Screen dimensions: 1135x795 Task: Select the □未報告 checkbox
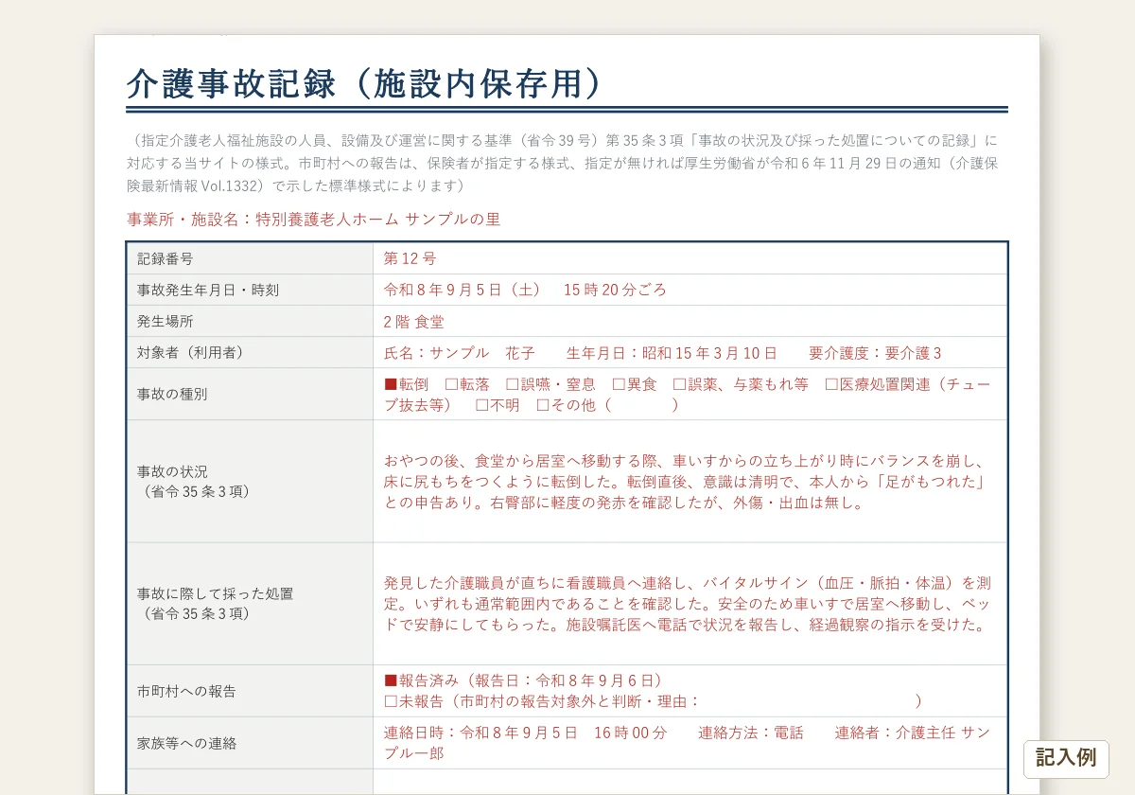tap(391, 701)
